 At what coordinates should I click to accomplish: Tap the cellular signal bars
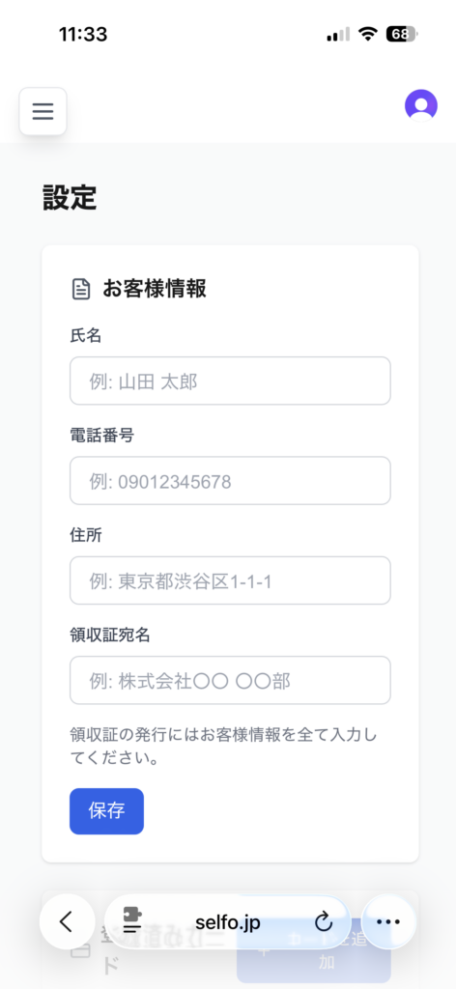[338, 35]
